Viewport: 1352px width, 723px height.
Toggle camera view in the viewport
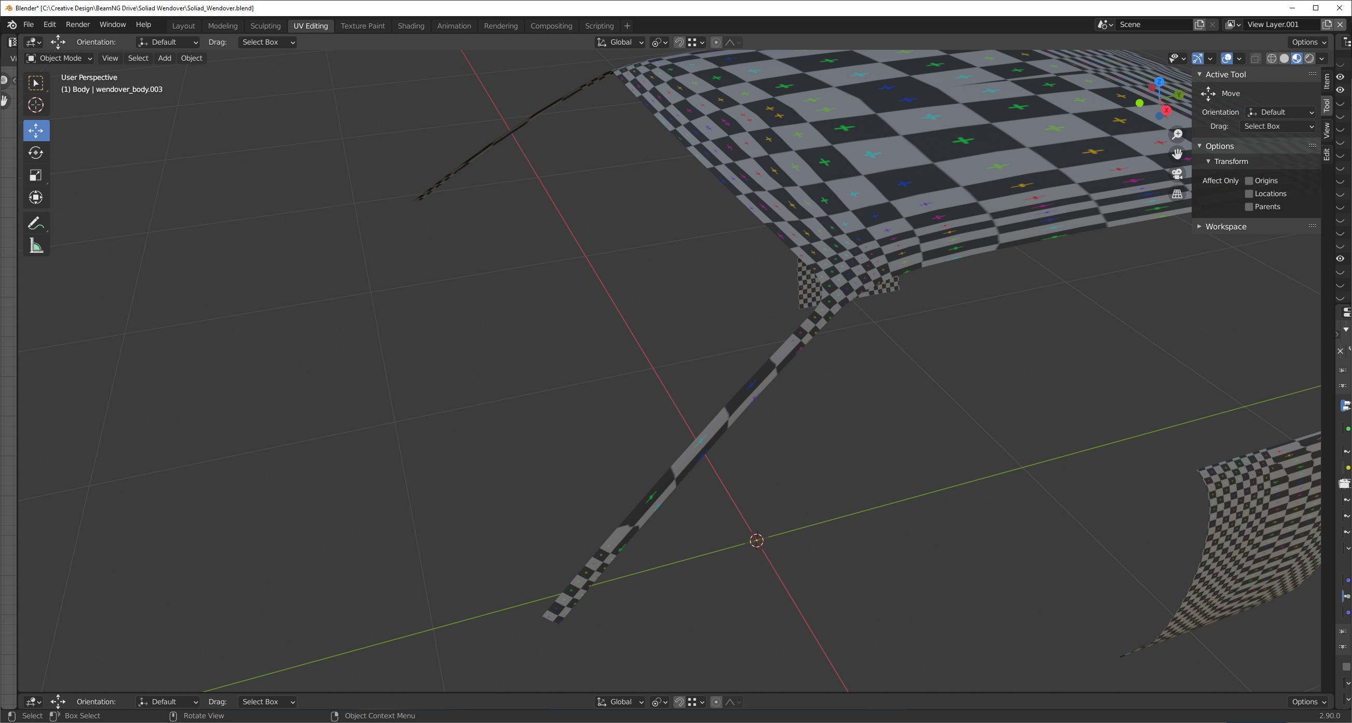1177,174
